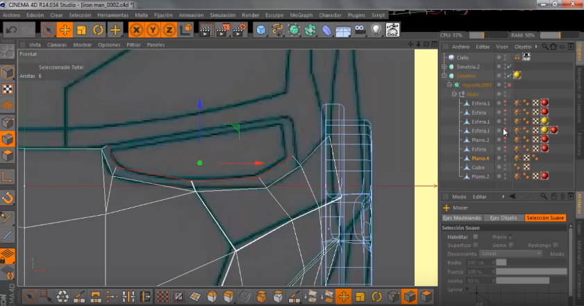584x306 pixels.
Task: Select the Plano.4 object
Action: 480,158
